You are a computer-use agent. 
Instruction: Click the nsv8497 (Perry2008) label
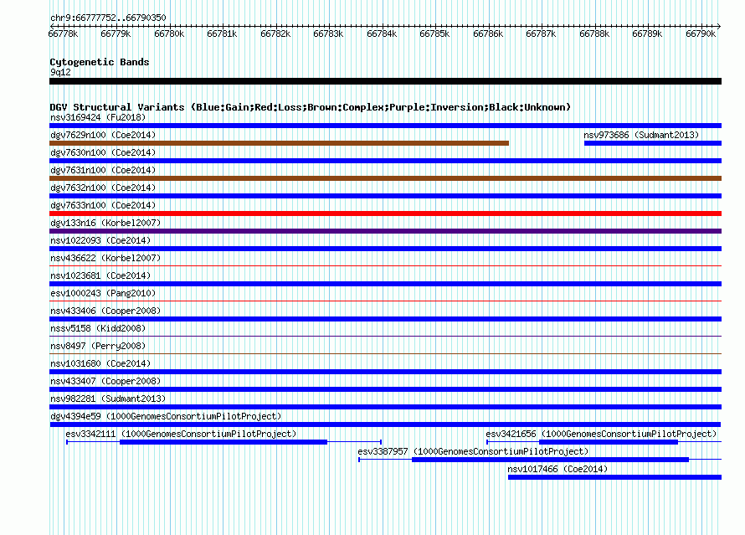[98, 346]
